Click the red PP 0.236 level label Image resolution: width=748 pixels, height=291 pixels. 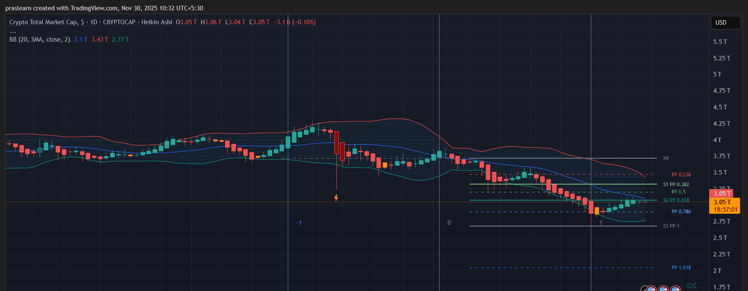[681, 175]
